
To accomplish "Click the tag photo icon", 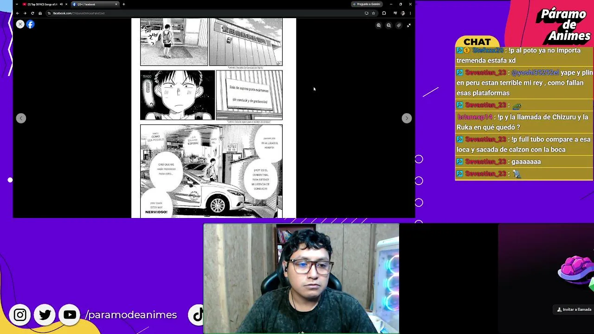I will pos(399,26).
